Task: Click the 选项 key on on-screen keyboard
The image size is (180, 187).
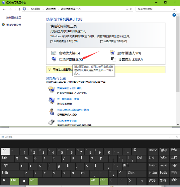Action: pos(153,181)
